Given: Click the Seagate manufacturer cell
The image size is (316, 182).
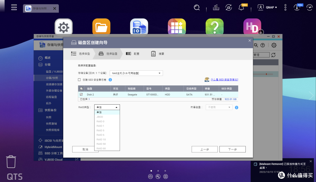Looking at the screenshot, I should tap(132, 95).
